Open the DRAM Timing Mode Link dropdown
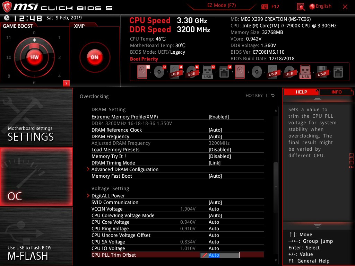This screenshot has width=355, height=266. click(x=215, y=163)
